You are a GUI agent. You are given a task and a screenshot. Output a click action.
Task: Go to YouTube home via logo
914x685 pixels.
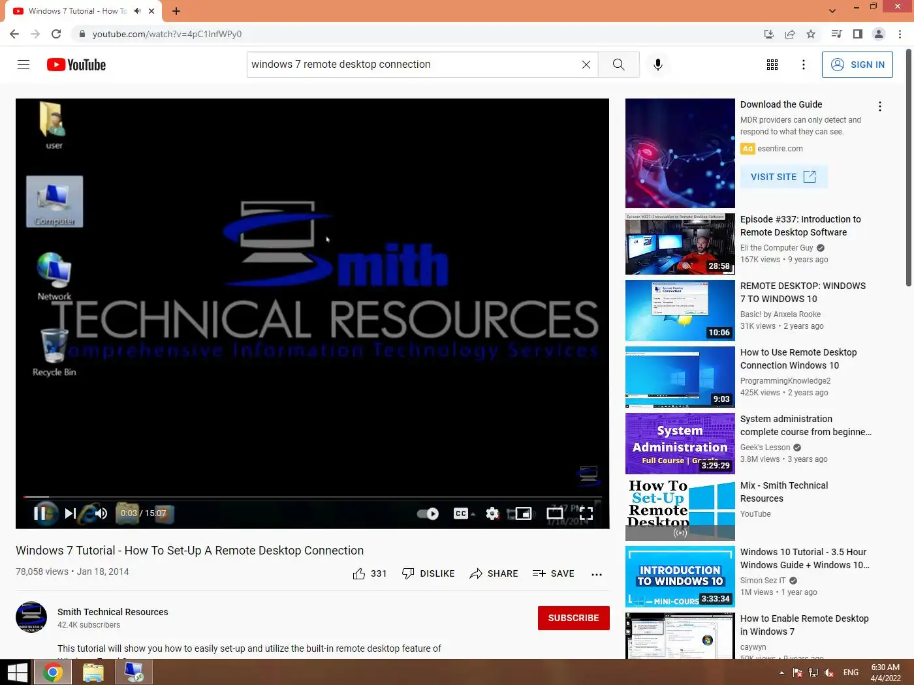[x=76, y=65]
